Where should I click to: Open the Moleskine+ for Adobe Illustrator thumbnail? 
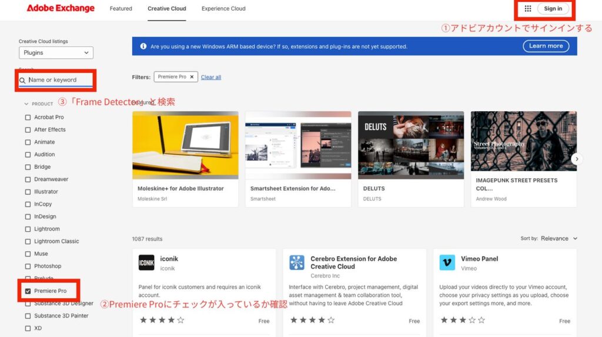[x=185, y=145]
